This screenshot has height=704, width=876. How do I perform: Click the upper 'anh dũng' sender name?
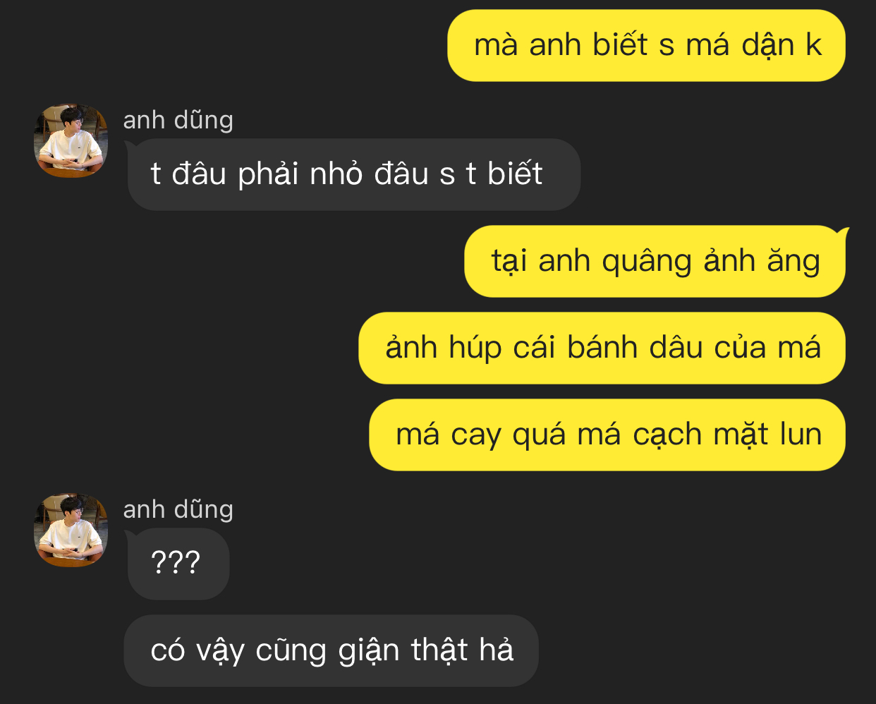178,120
